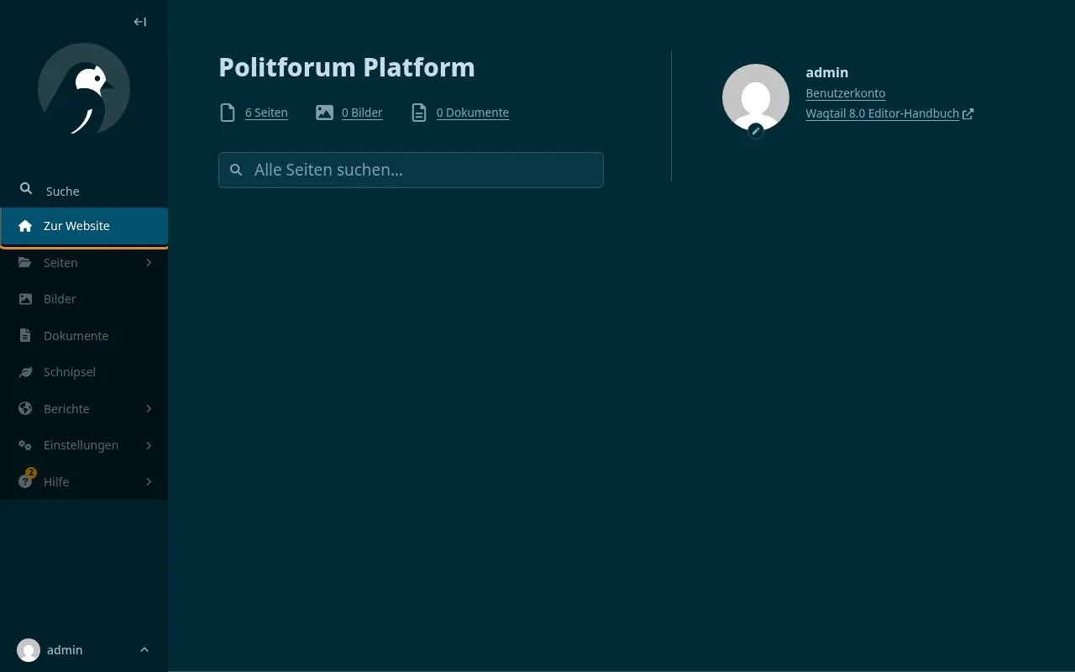This screenshot has width=1075, height=672.
Task: Focus the Alle Seiten suchen field
Action: (411, 170)
